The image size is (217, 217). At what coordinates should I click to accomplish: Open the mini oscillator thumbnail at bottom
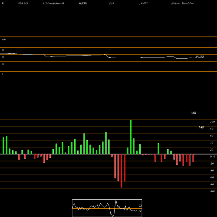107,208
